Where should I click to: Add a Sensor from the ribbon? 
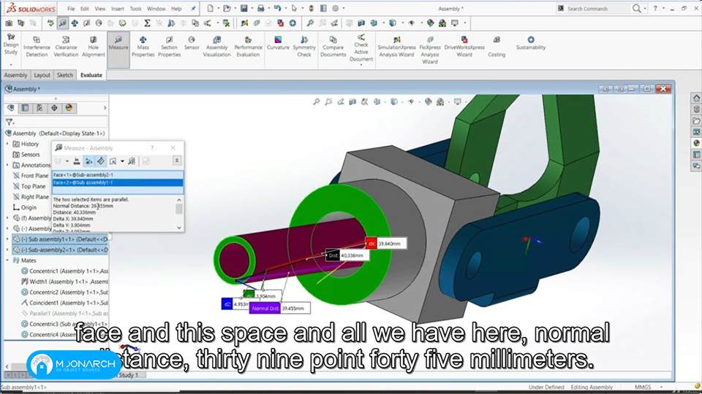click(x=192, y=43)
